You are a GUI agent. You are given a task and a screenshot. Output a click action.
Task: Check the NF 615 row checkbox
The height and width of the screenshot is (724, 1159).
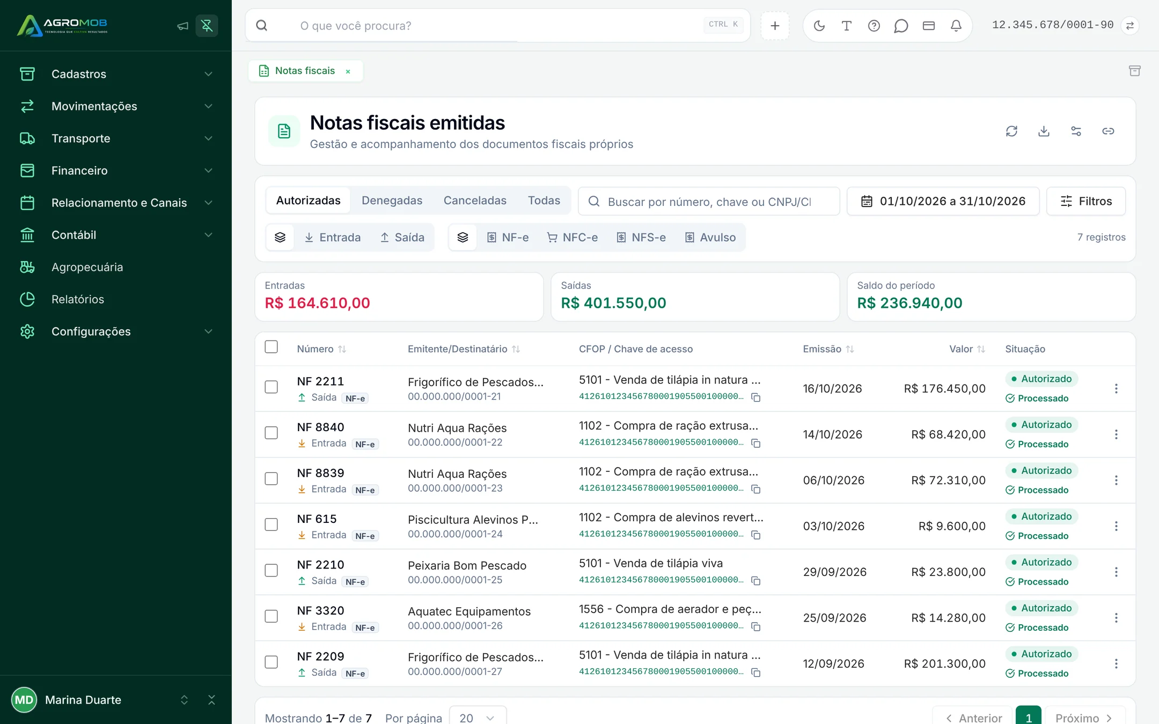272,524
